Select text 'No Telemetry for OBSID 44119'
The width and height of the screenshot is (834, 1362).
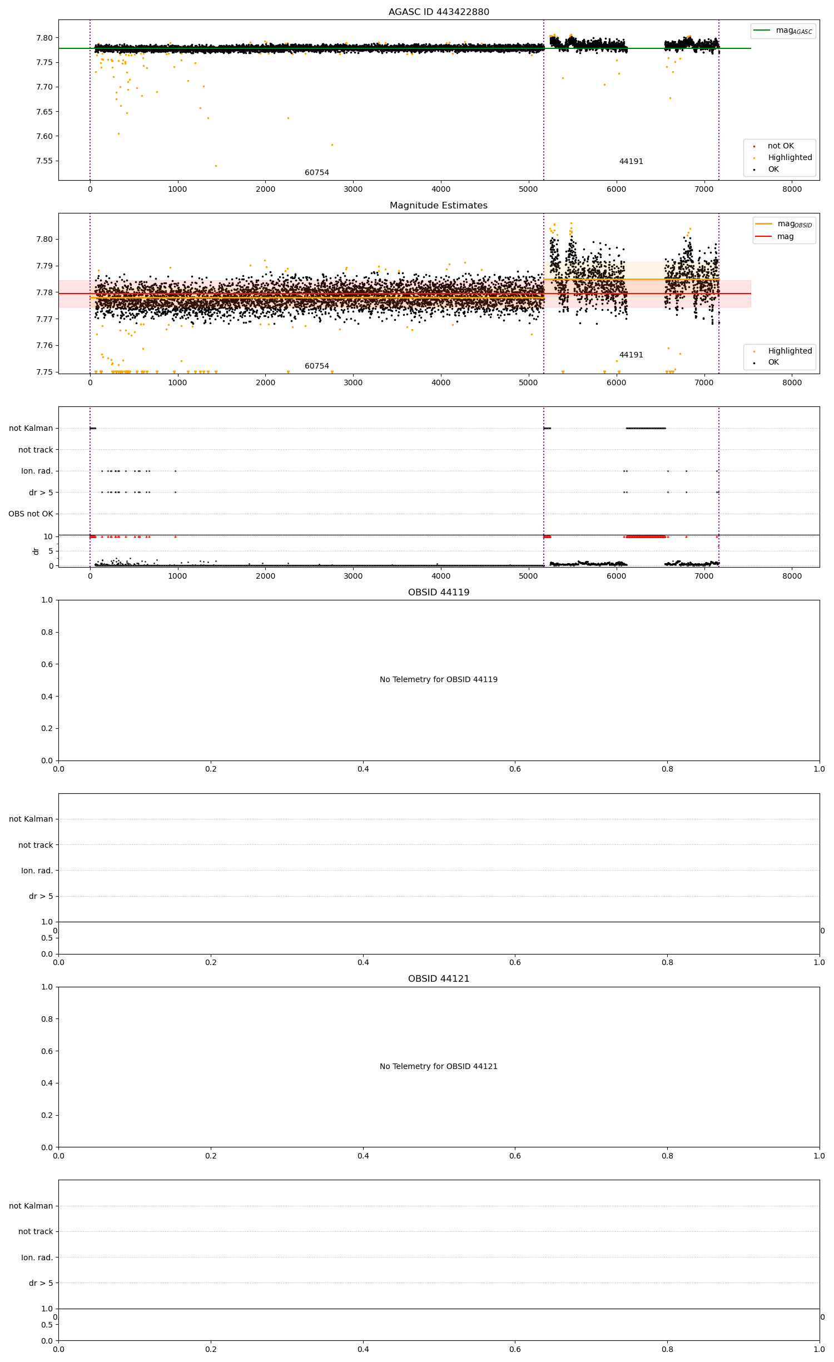(x=439, y=680)
